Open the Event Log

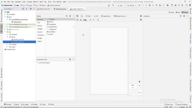click(169, 104)
